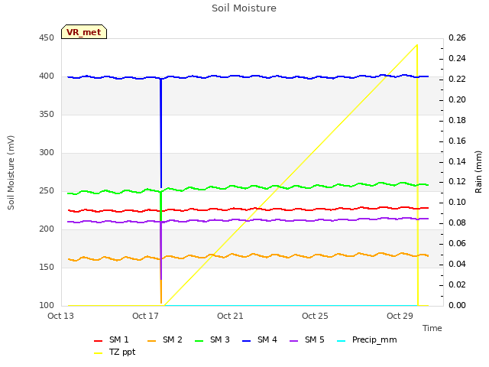
Task: Click the Oct 17 x-axis label
Action: pos(146,316)
